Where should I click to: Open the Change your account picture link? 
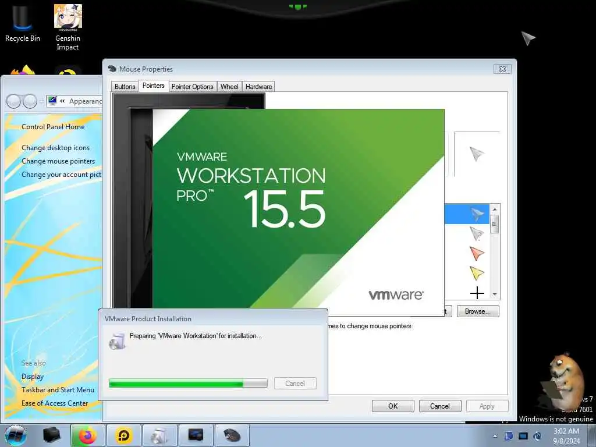click(62, 175)
